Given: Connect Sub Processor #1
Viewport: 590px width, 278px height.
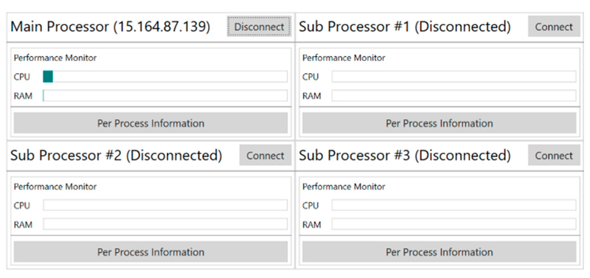Looking at the screenshot, I should (553, 27).
